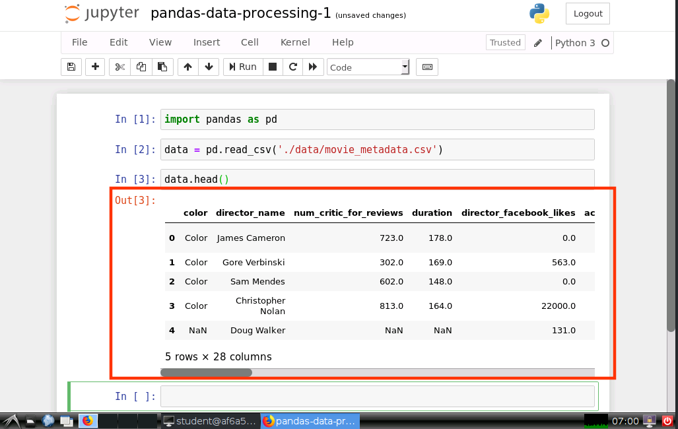Click the show desktop windows icon

tap(67, 421)
